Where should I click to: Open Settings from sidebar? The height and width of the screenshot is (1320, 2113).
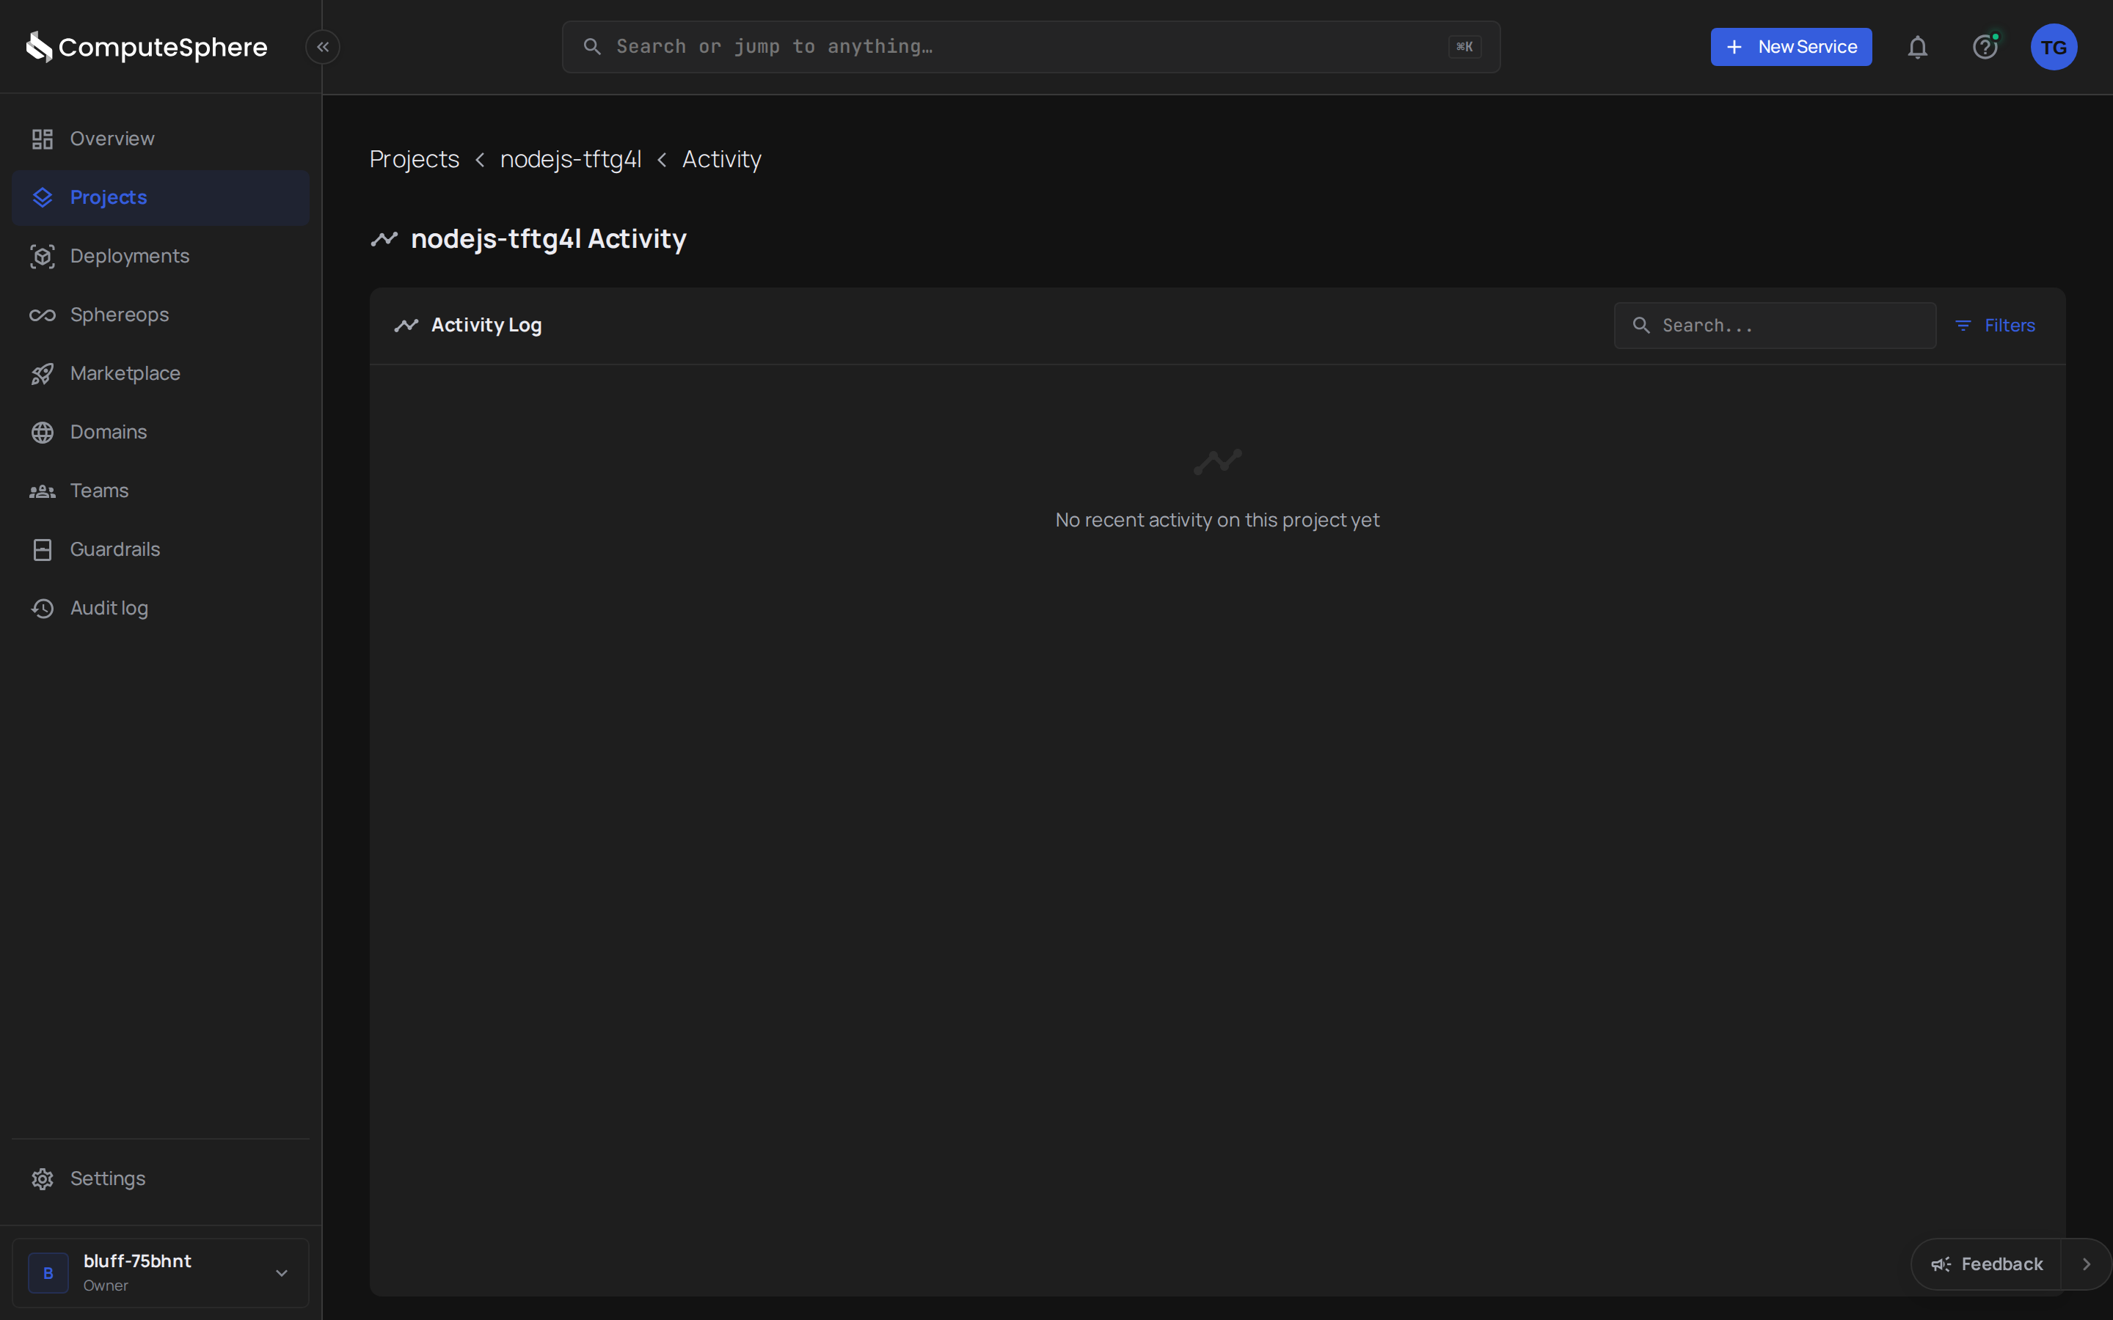pos(161,1178)
